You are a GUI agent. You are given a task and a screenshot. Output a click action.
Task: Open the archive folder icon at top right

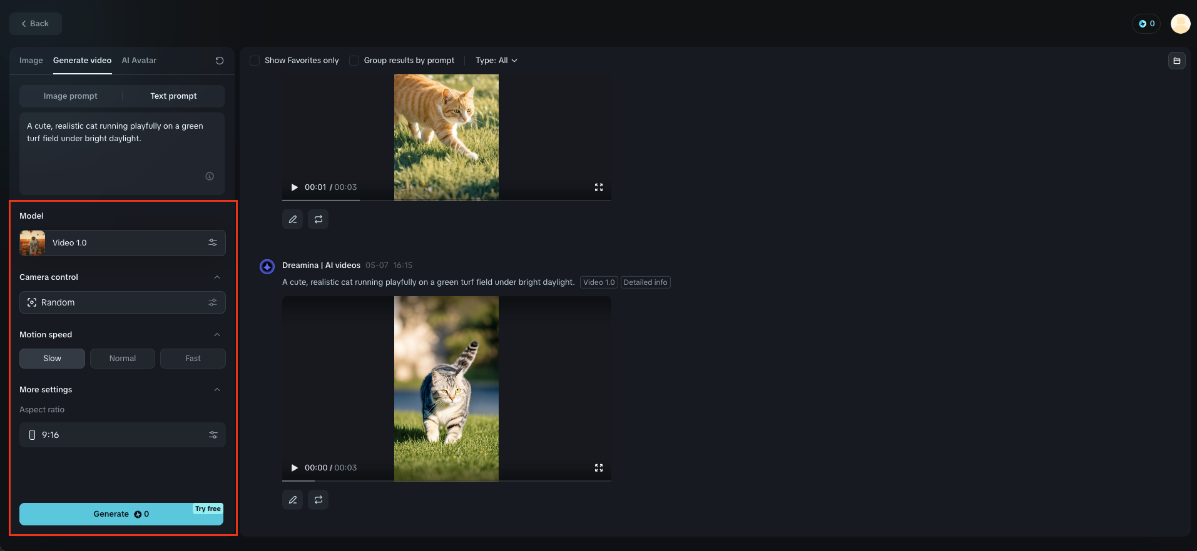coord(1176,61)
